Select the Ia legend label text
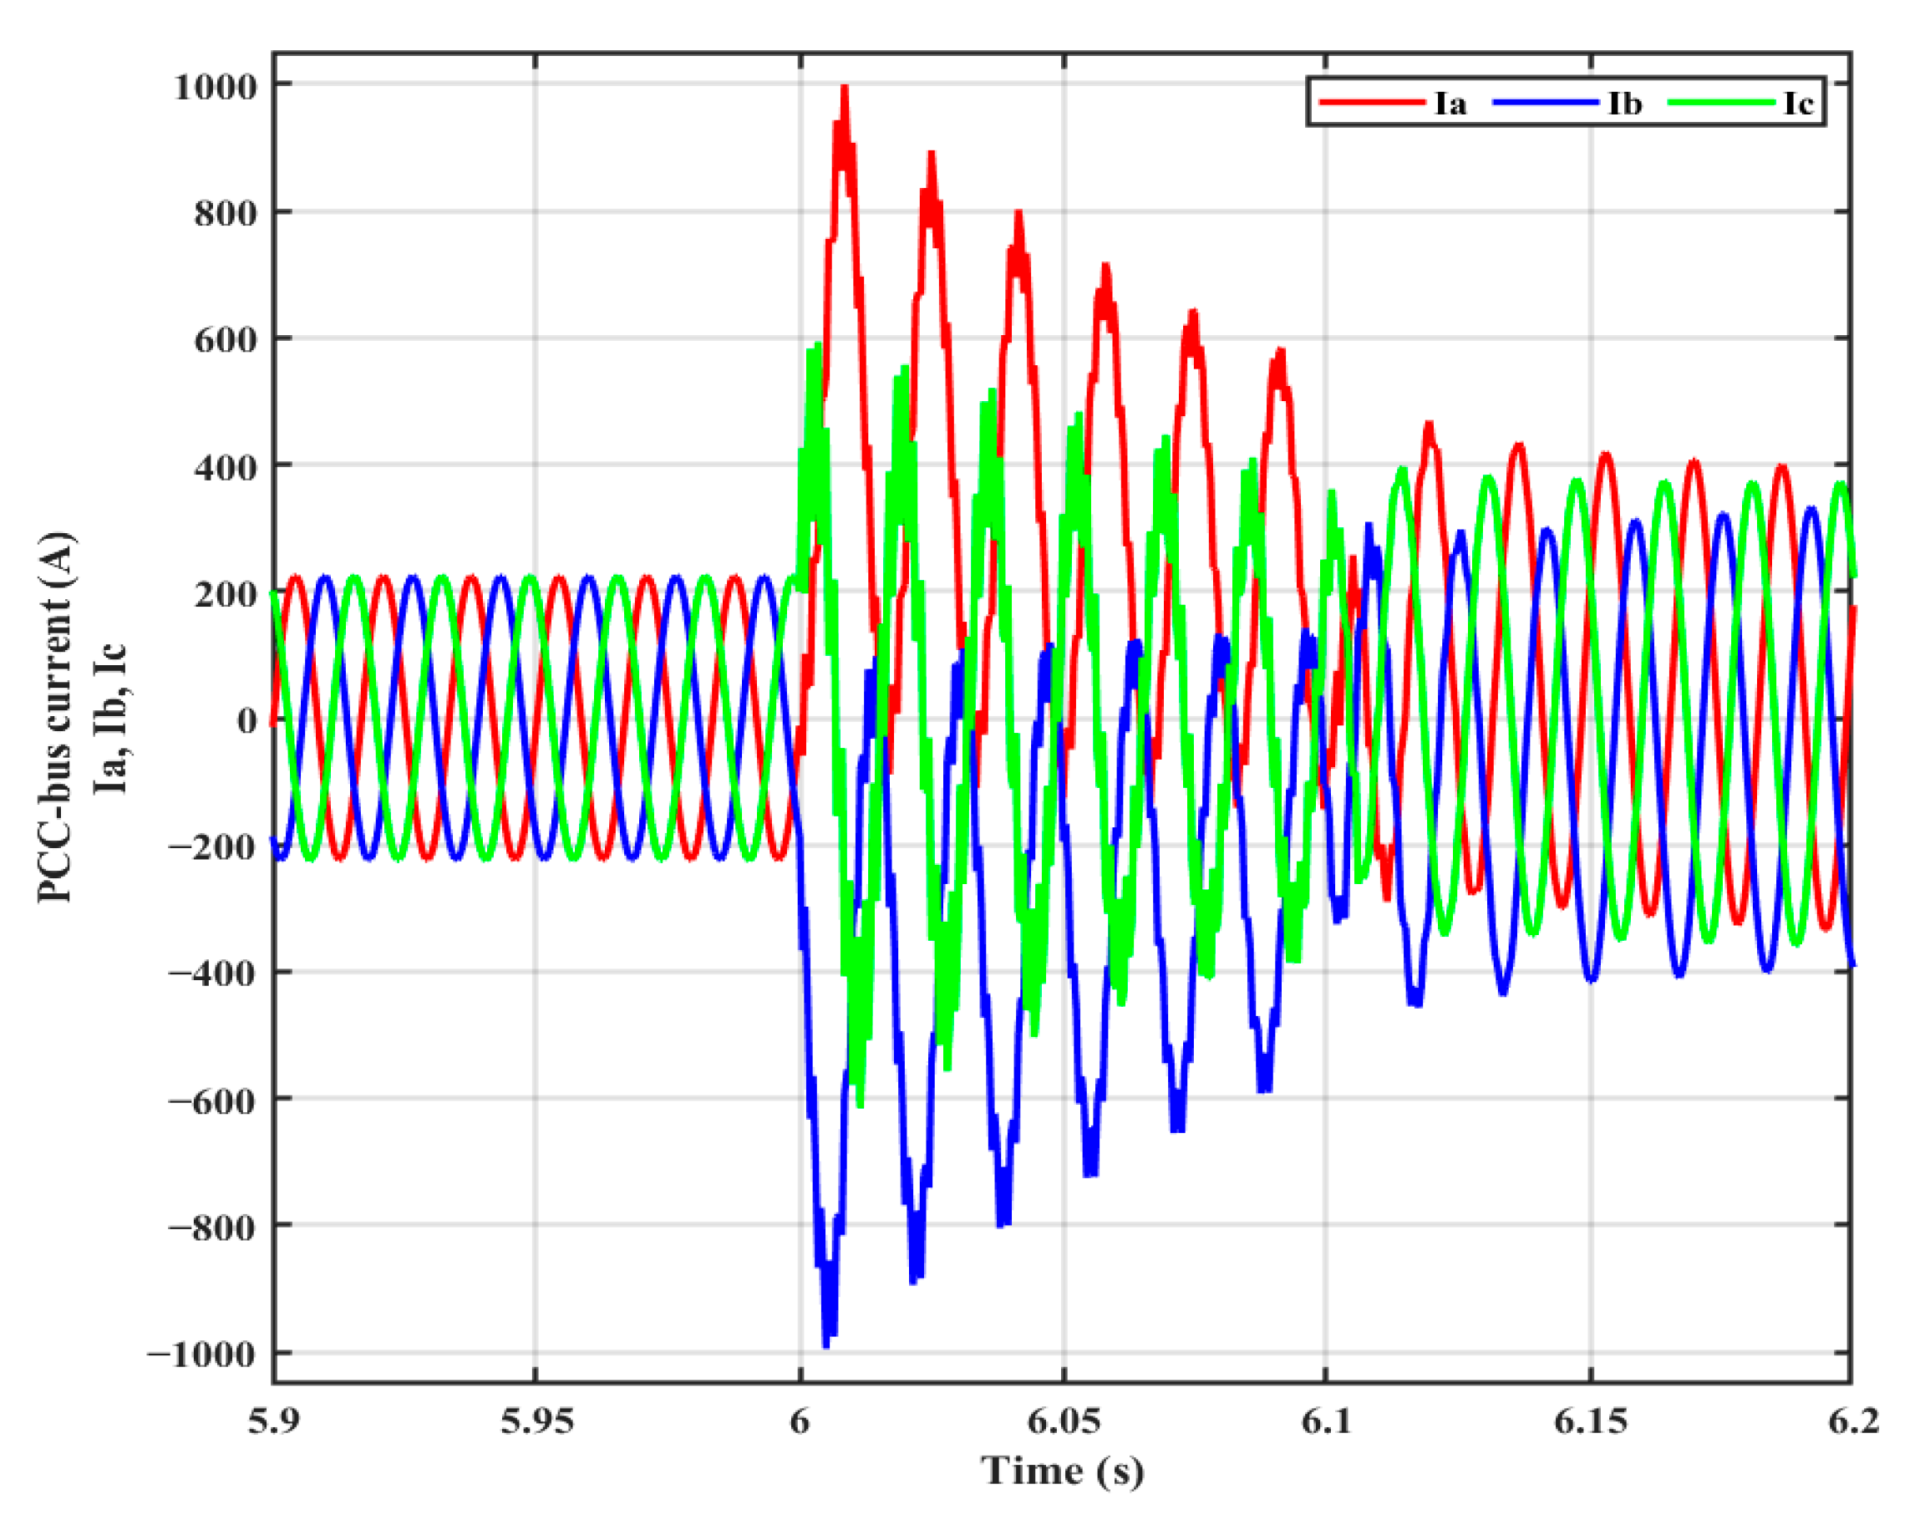 1450,104
